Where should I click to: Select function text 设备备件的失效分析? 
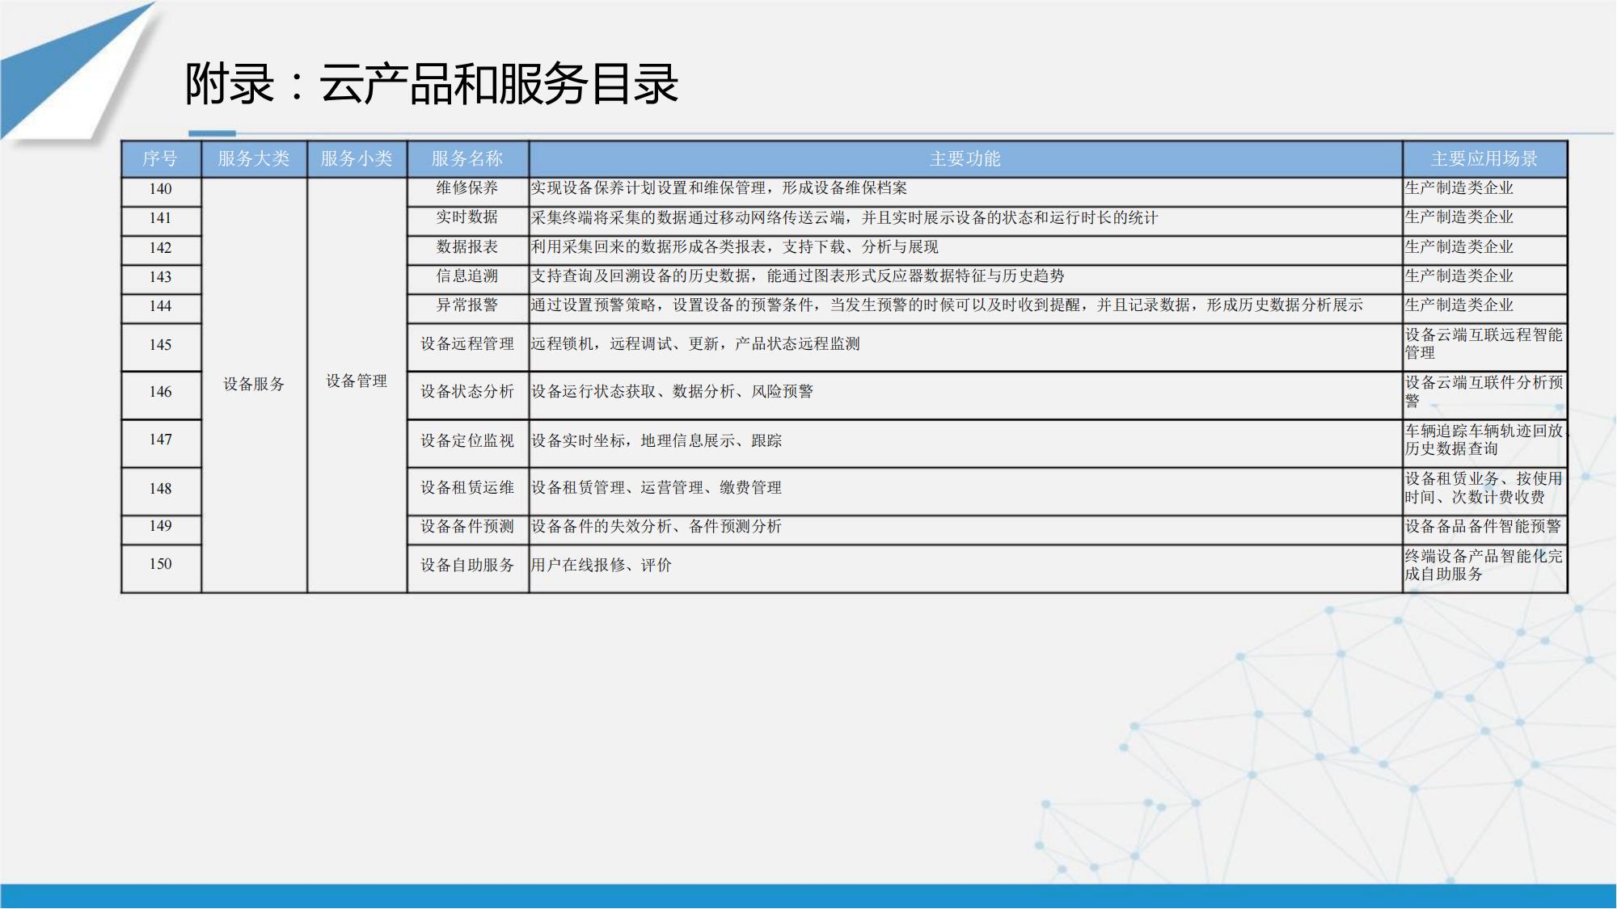click(x=602, y=527)
